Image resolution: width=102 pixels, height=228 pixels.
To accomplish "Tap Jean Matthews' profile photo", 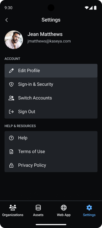I will pos(14,40).
